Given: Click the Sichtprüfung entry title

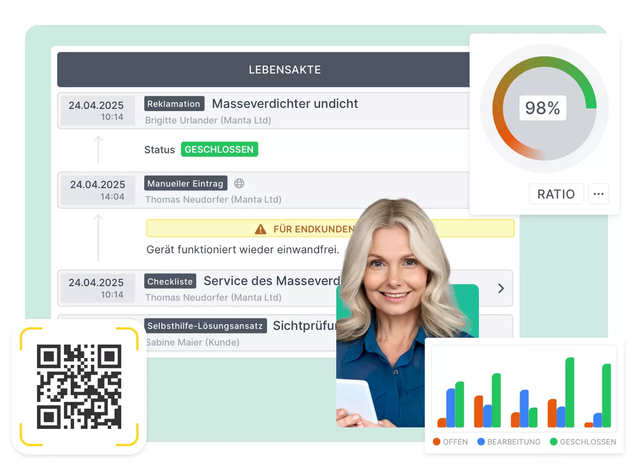Looking at the screenshot, I should 306,326.
